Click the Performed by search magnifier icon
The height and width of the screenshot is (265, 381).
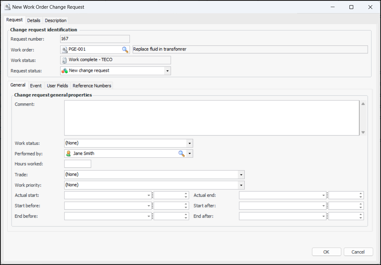182,154
